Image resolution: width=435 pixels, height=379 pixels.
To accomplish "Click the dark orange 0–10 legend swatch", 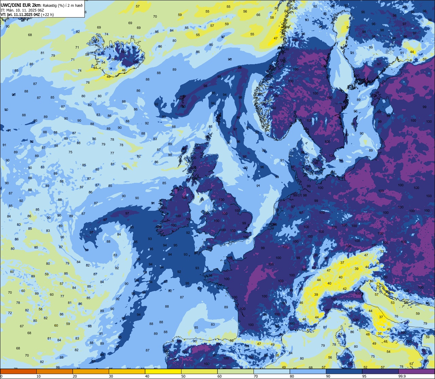I will [18, 371].
